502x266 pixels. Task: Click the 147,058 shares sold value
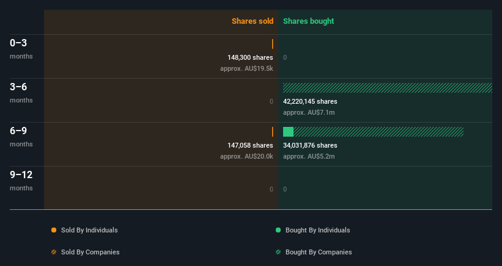(250, 145)
